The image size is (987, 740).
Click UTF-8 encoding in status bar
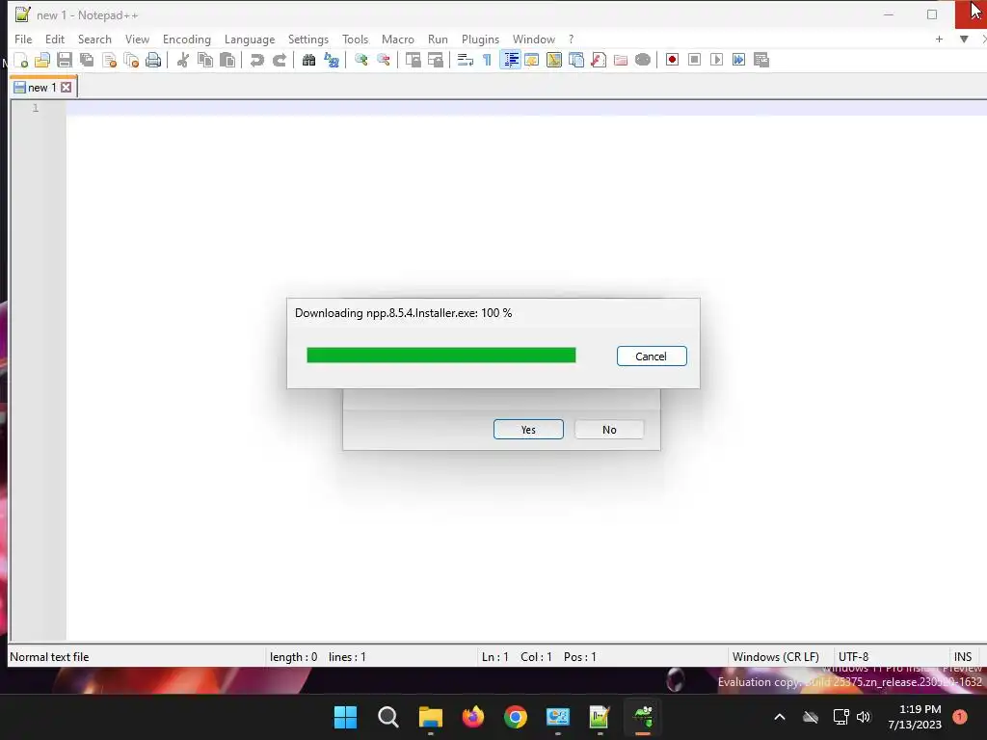[x=854, y=657]
